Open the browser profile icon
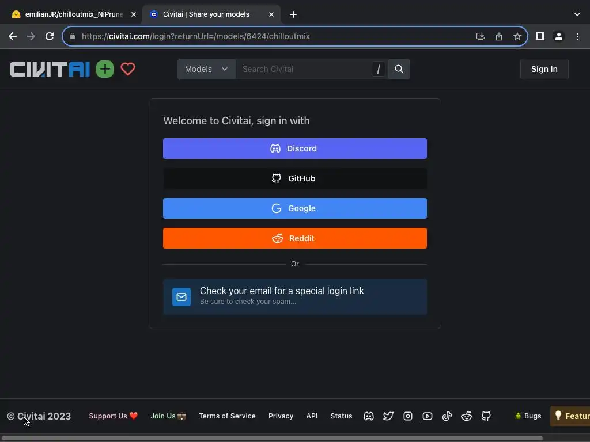 pos(559,36)
